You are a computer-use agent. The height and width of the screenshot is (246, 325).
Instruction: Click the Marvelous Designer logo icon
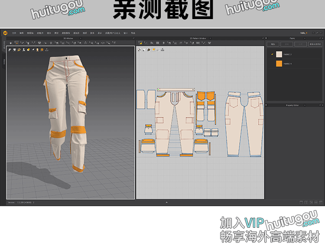pyautogui.click(x=5, y=33)
